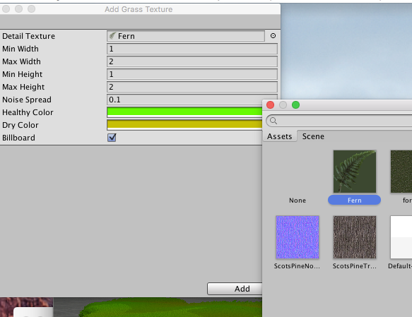Switch to the Assets tab
412x317 pixels.
280,136
